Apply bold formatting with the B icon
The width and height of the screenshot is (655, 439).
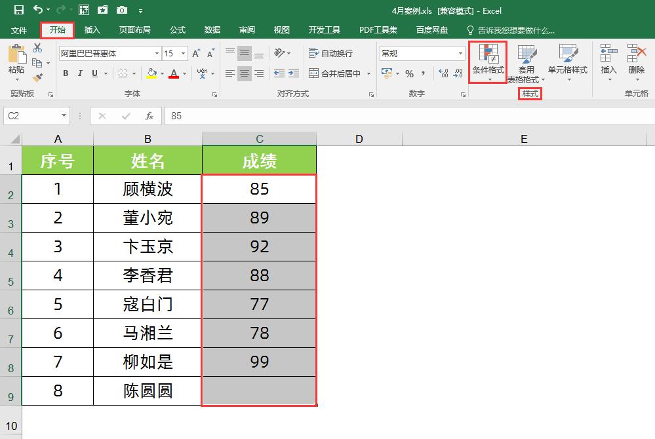[64, 73]
